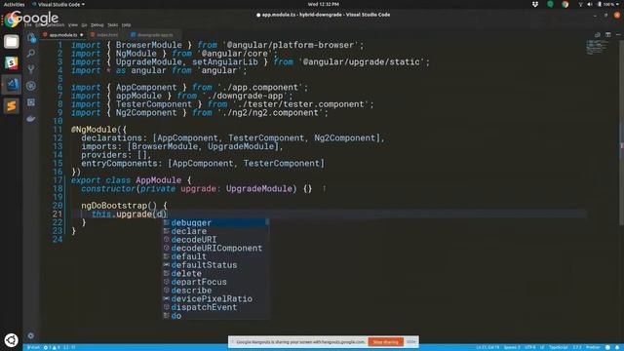Click the feedback smiley in status bar
Image resolution: width=624 pixels, height=351 pixels.
click(607, 347)
